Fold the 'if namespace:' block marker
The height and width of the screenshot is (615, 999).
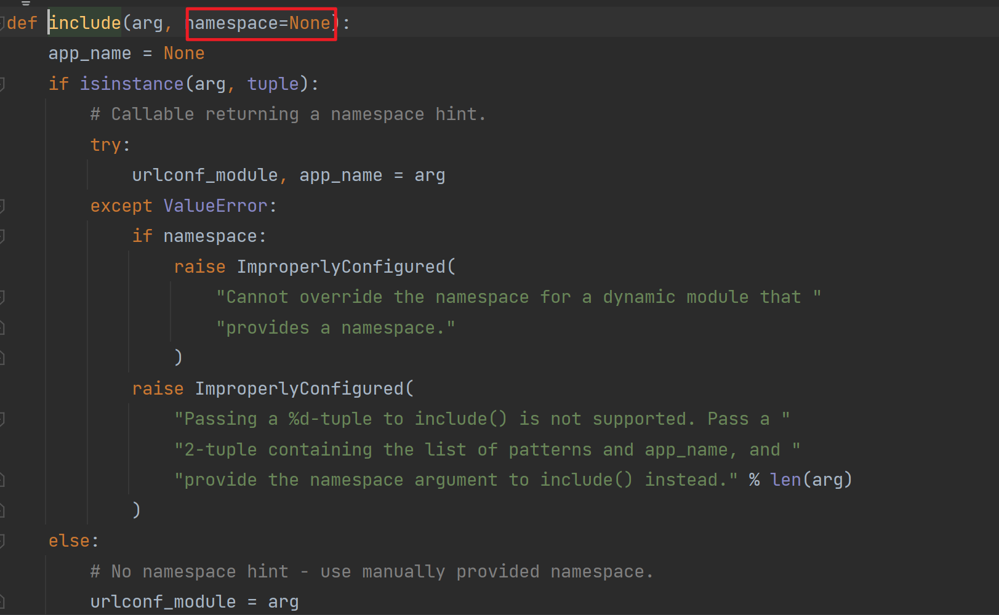2,236
